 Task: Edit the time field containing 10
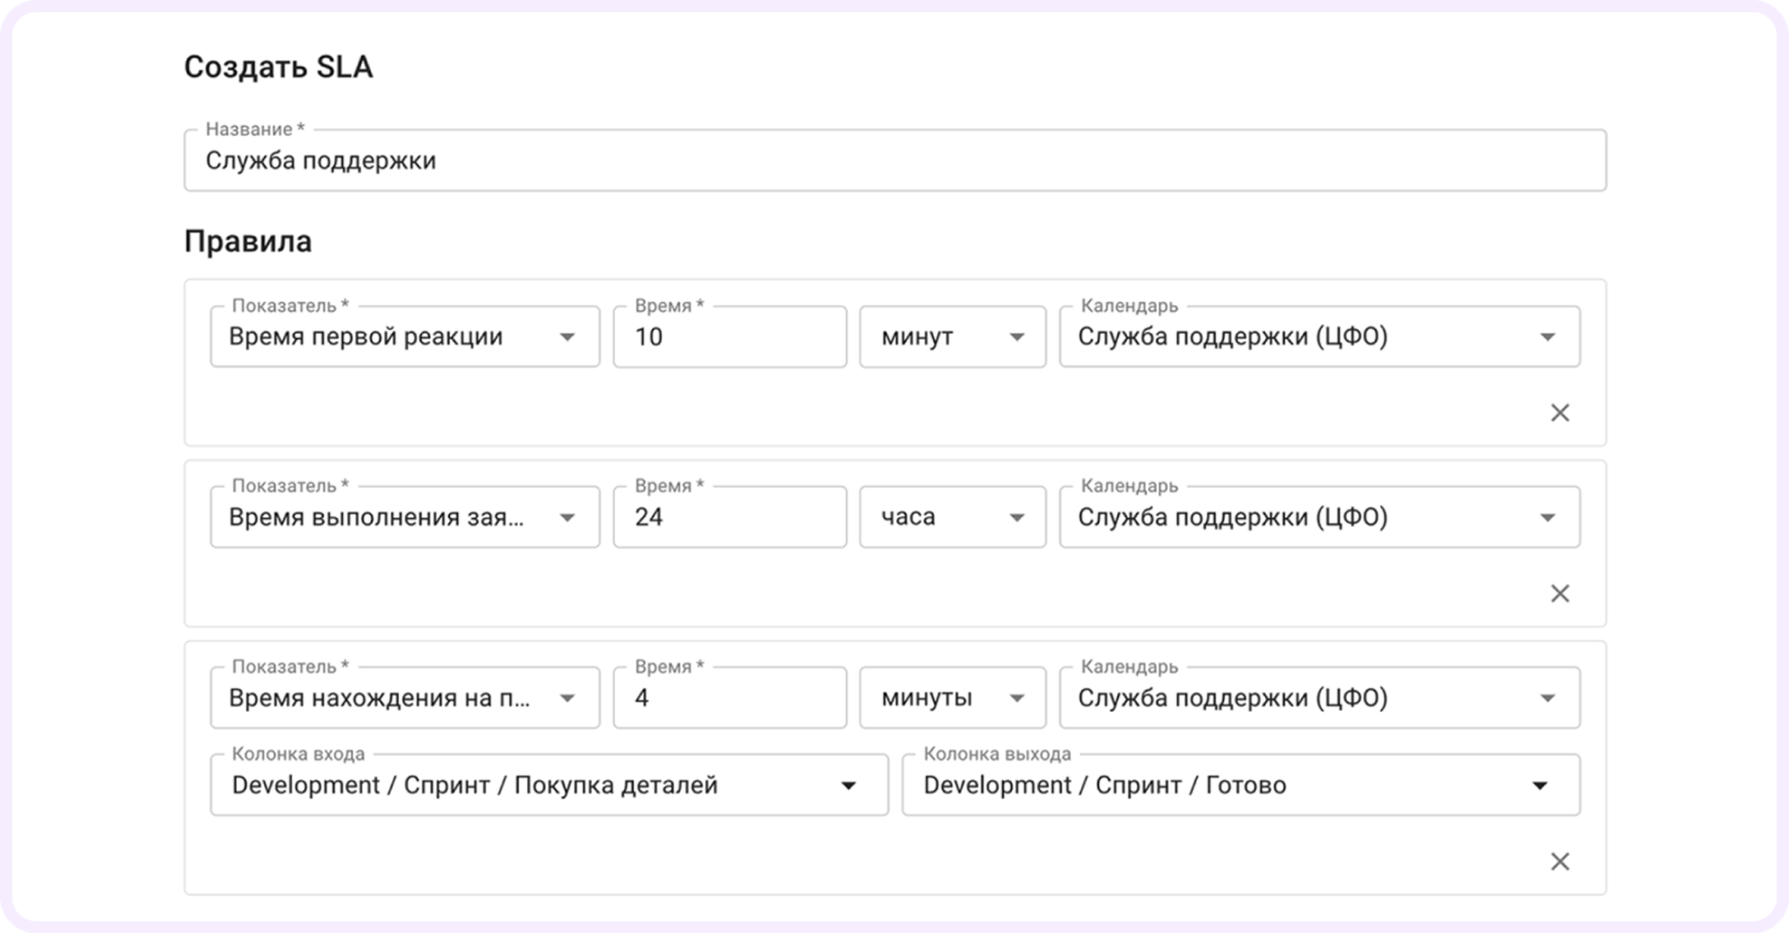click(x=729, y=337)
